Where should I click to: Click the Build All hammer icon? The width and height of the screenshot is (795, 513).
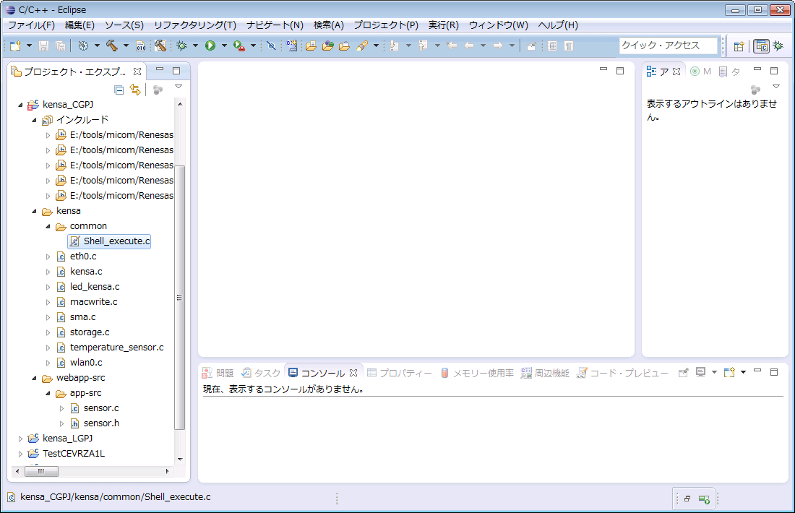point(160,46)
